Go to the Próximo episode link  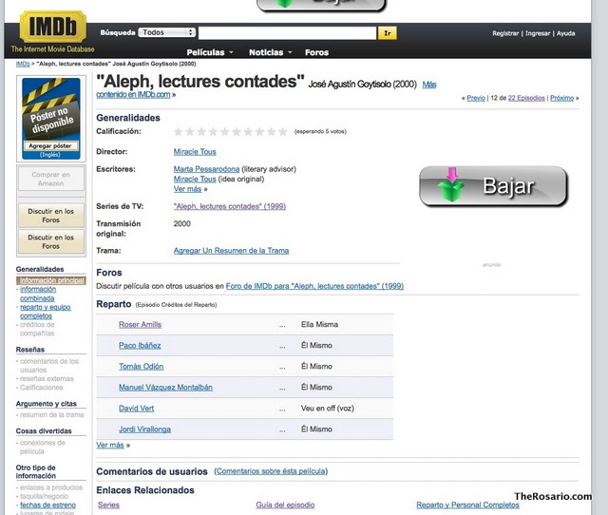pyautogui.click(x=561, y=98)
